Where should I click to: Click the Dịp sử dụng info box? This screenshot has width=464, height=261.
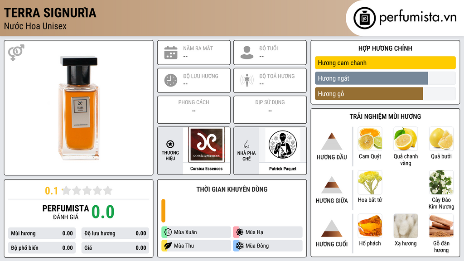point(270,110)
